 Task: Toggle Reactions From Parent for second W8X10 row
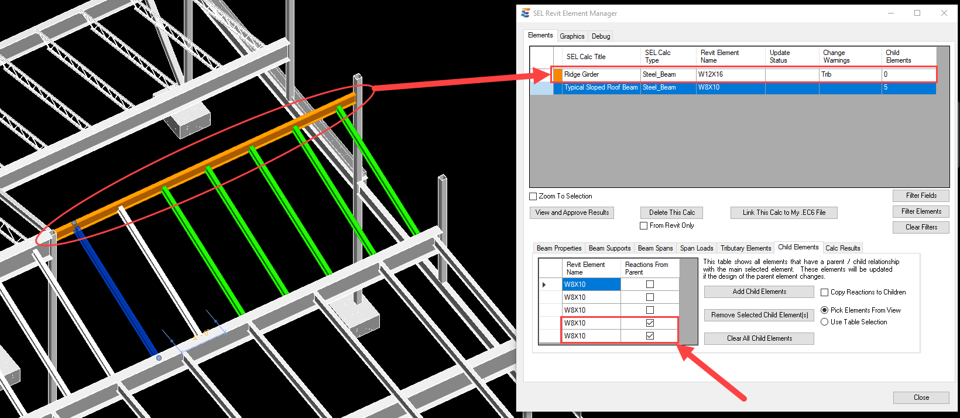(x=650, y=297)
